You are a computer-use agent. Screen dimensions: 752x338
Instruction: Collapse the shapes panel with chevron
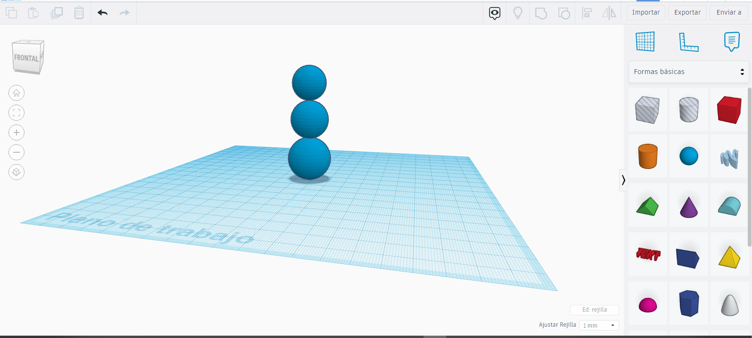coord(623,180)
